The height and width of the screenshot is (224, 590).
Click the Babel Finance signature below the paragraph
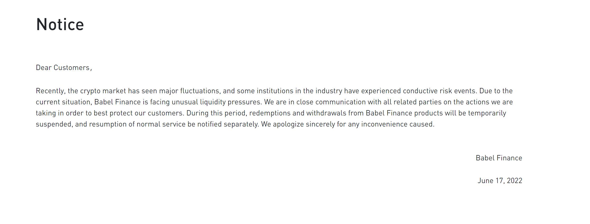(x=499, y=158)
